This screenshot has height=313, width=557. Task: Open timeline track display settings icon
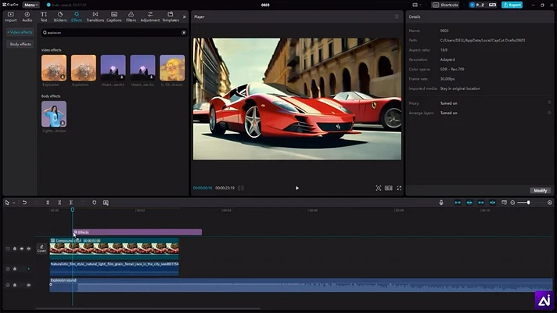[x=504, y=203]
